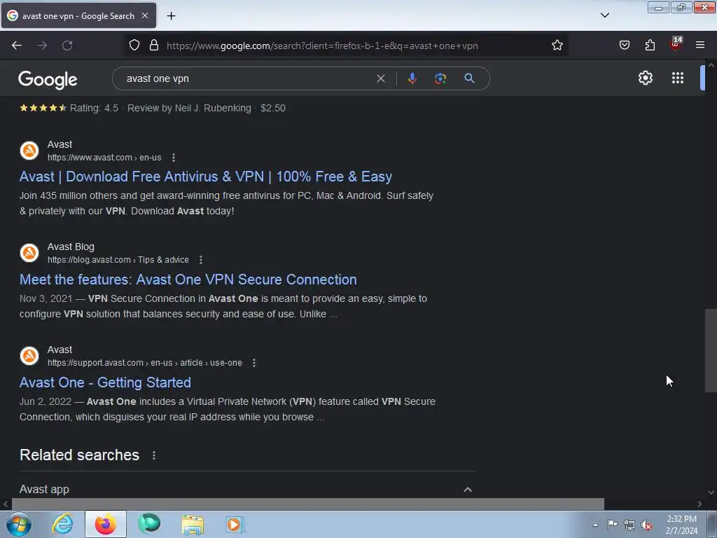Click the Related searches heading

tap(79, 455)
